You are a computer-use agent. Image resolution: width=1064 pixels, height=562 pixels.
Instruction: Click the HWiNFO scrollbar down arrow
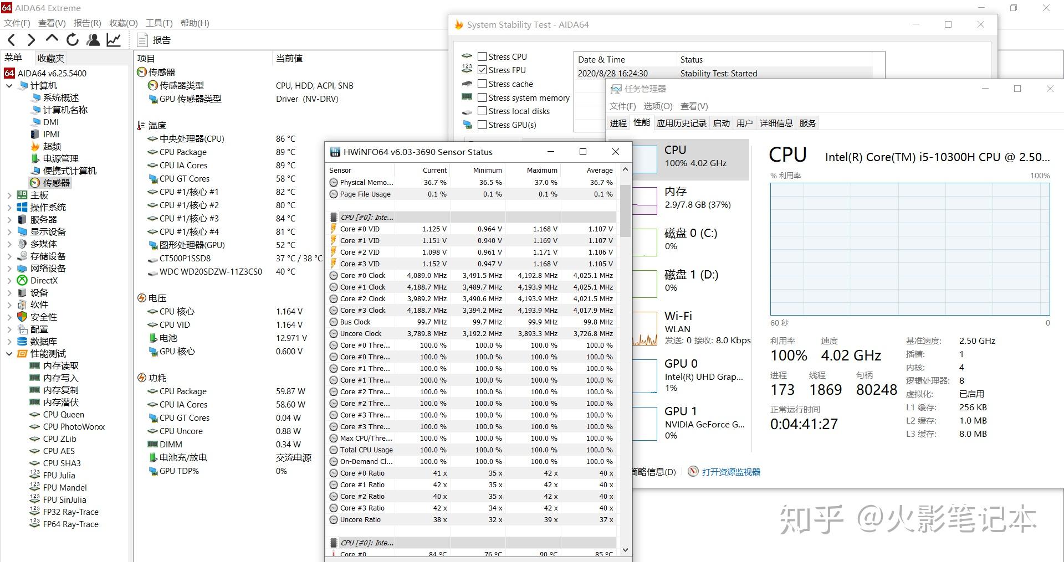(x=626, y=550)
